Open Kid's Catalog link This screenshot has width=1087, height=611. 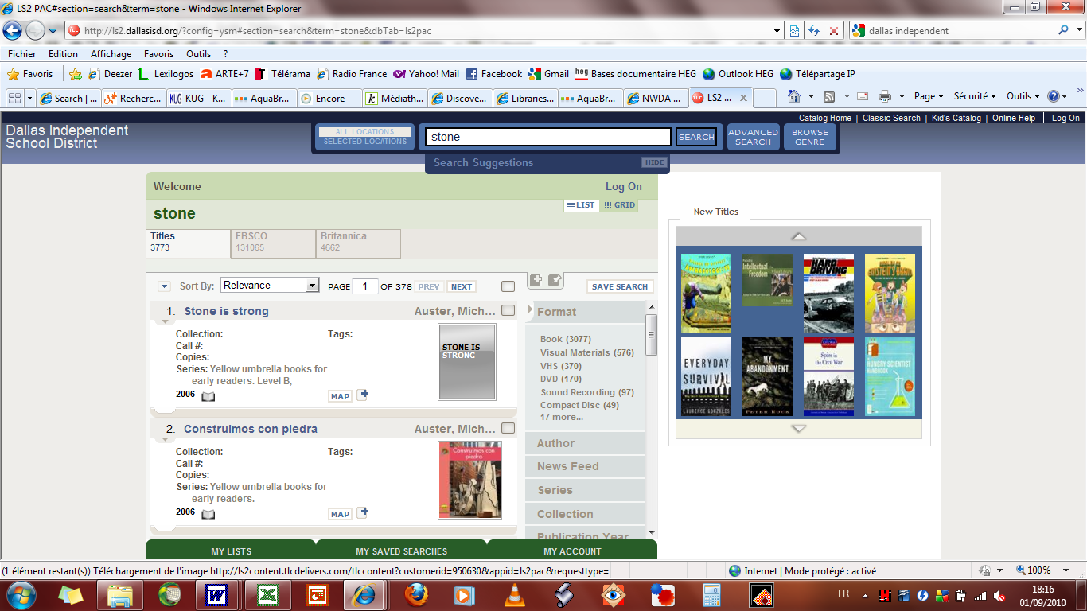coord(956,118)
